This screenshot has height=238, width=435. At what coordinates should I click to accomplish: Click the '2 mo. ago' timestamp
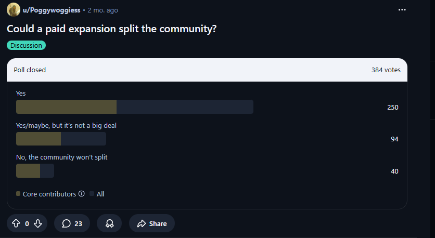[x=103, y=10]
